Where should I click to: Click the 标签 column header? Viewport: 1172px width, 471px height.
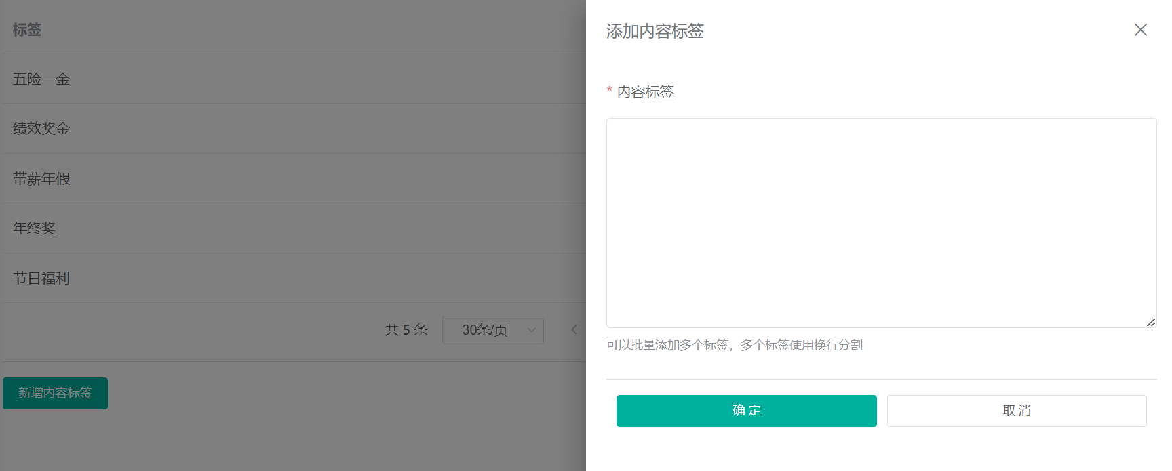click(26, 30)
